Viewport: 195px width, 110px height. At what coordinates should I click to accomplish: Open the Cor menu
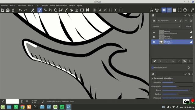click(x=37, y=5)
